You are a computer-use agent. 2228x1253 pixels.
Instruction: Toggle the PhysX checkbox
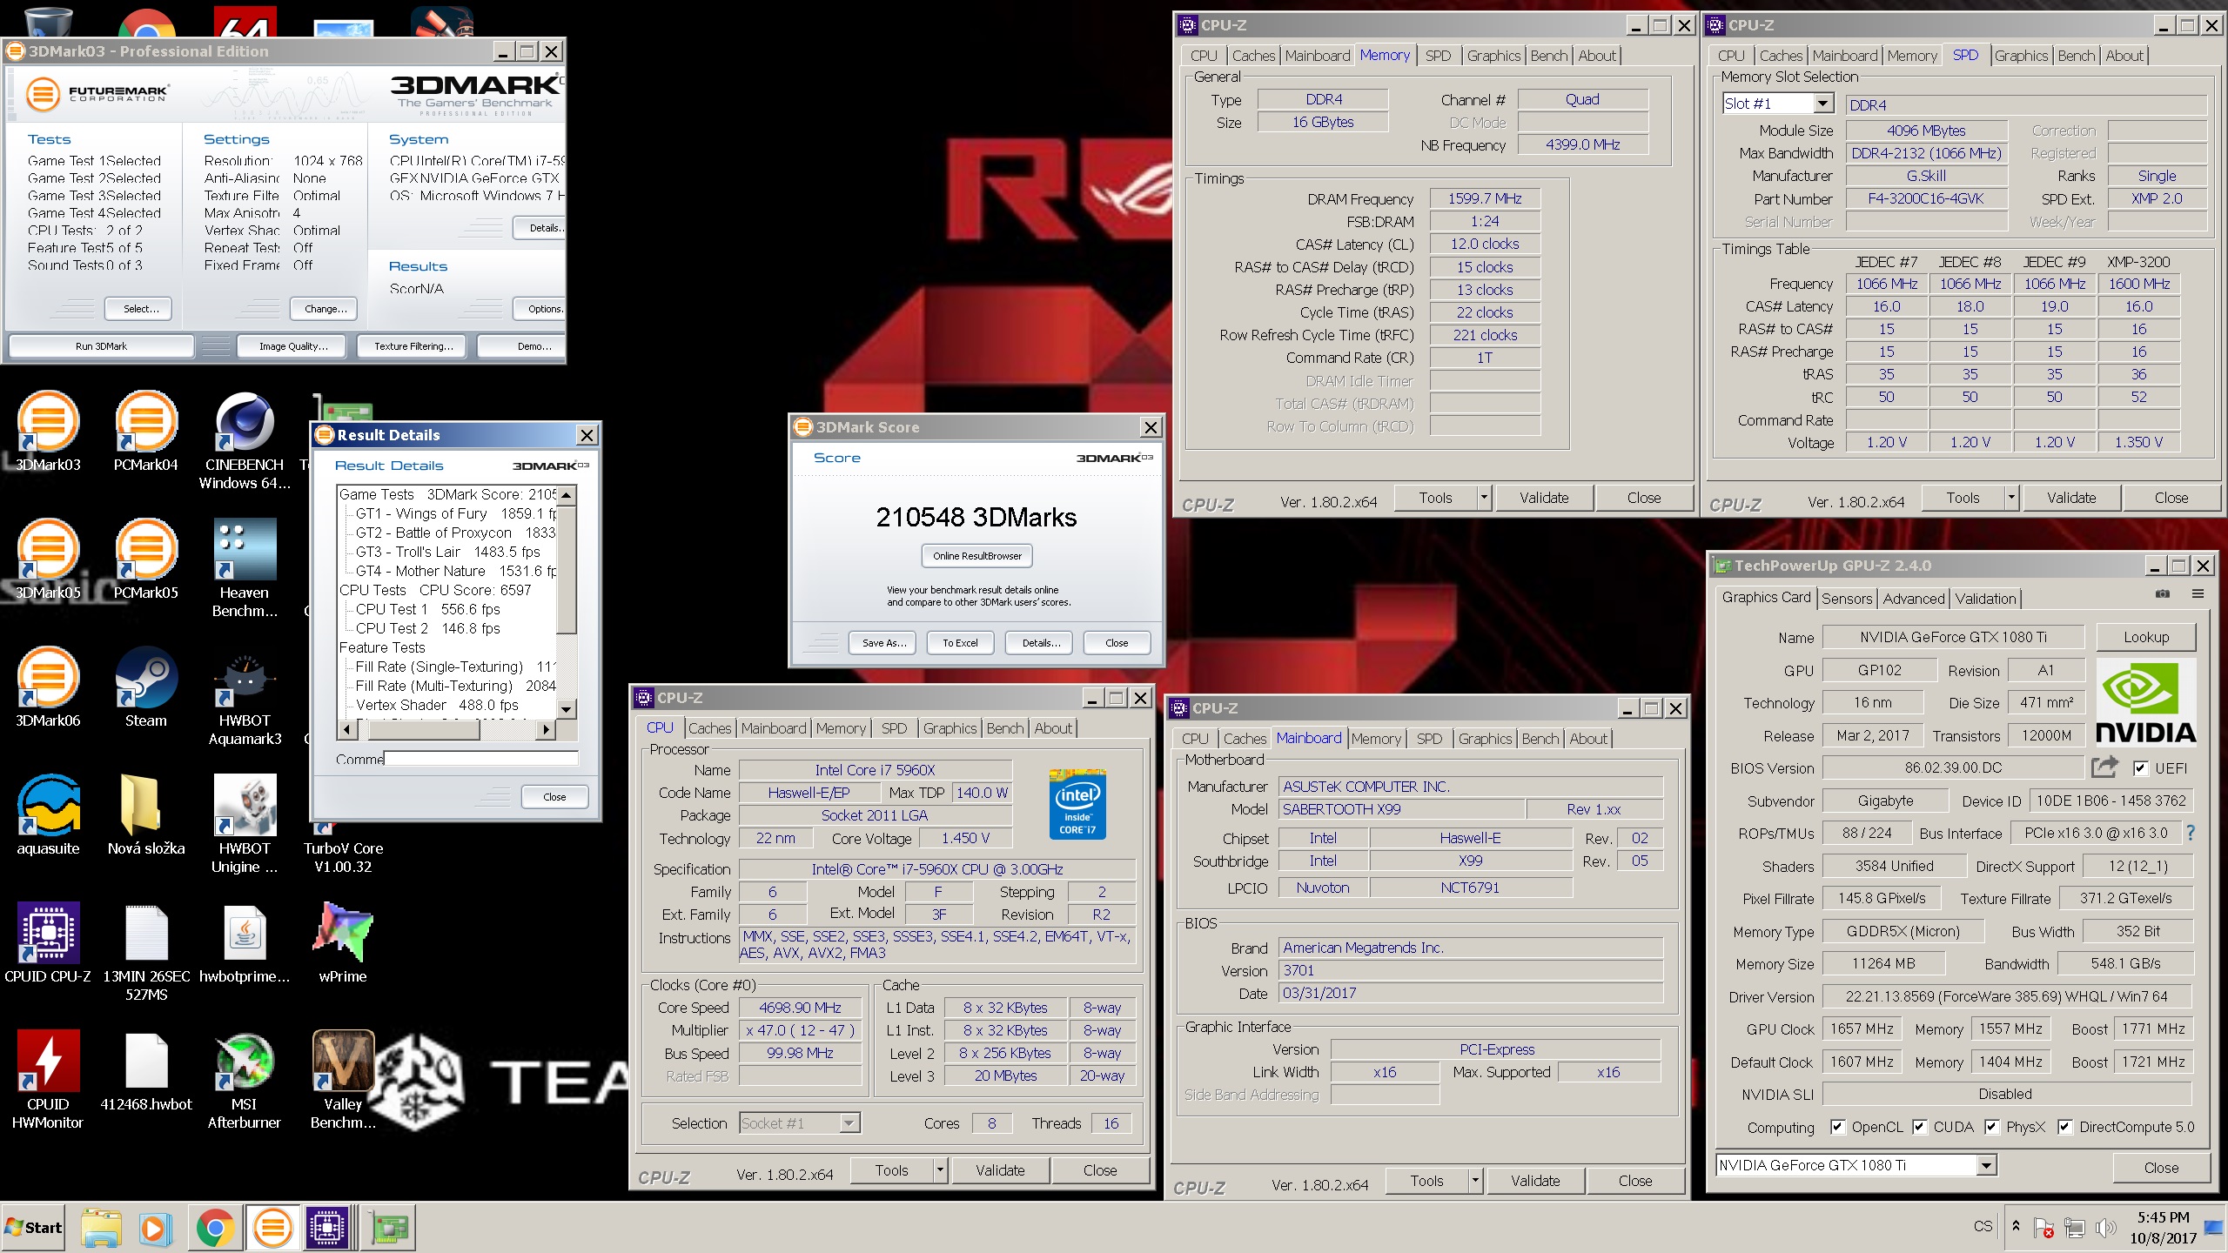coord(1991,1127)
